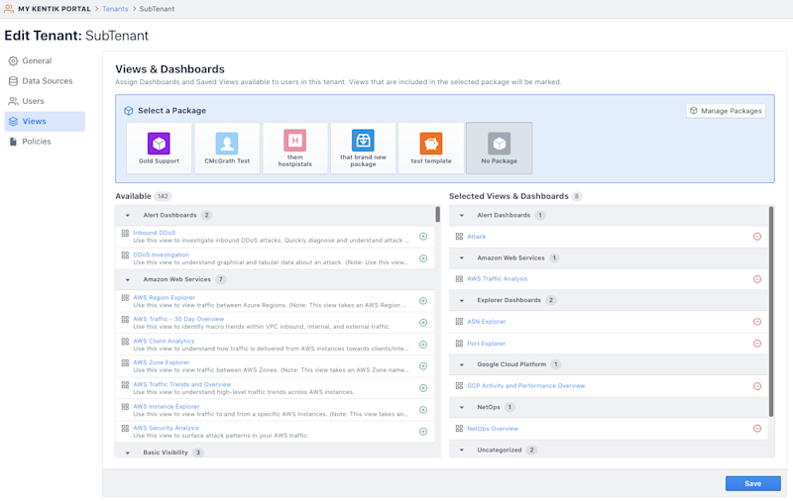Navigate to Tenants breadcrumb
The image size is (793, 503).
(115, 9)
